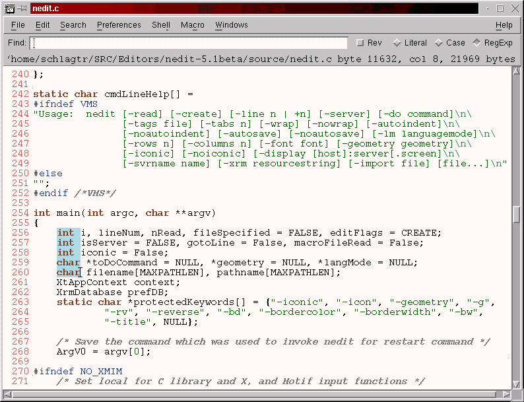Click 'main' in line 254
524x402 pixels.
click(68, 213)
